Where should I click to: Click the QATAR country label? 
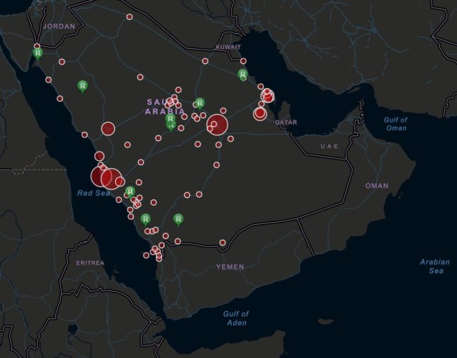coord(286,123)
